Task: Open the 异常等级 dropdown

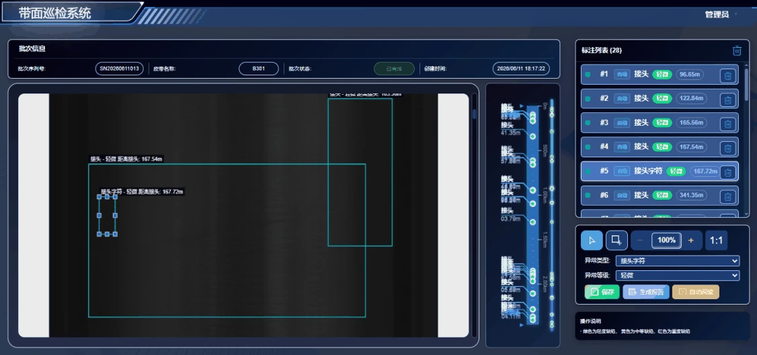Action: [678, 275]
